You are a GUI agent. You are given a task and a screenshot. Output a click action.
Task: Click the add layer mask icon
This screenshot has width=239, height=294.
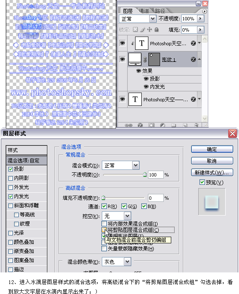point(151,125)
